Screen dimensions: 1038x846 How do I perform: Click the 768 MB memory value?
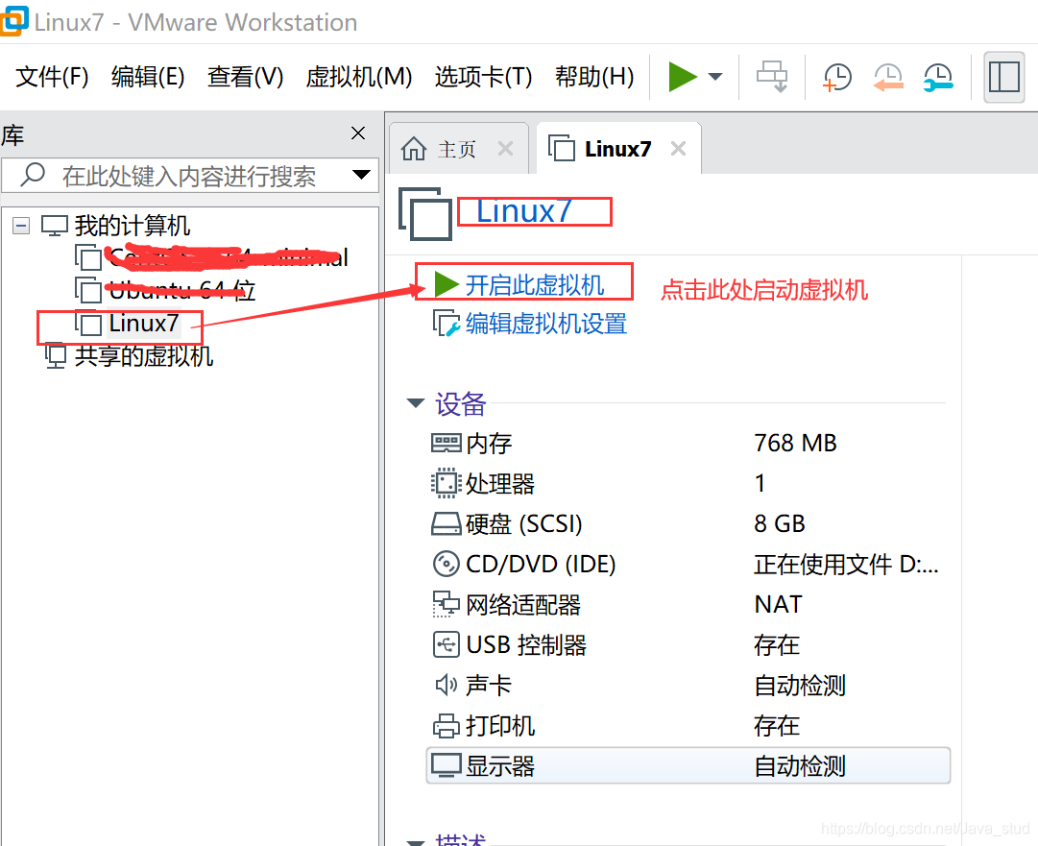tap(795, 443)
